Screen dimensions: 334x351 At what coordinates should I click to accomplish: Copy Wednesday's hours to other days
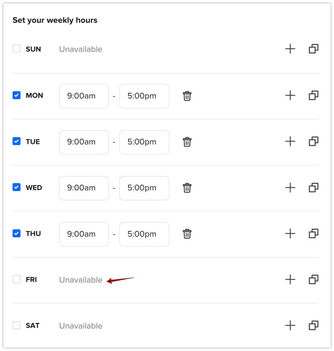[x=314, y=187]
